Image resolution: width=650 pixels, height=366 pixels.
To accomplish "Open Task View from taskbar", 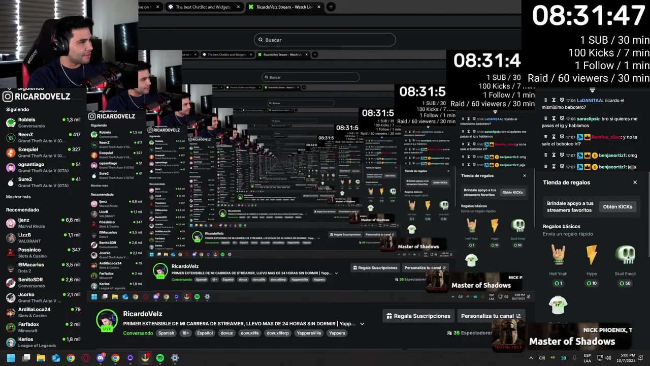I will (x=26, y=358).
